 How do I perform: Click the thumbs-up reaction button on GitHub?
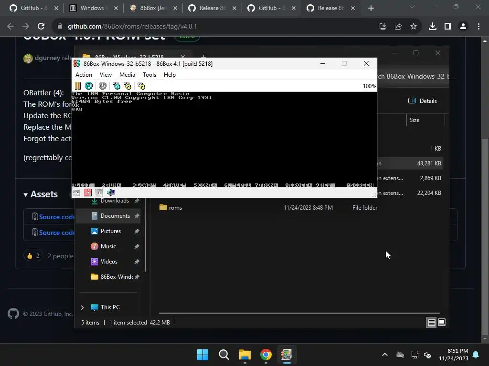(33, 256)
